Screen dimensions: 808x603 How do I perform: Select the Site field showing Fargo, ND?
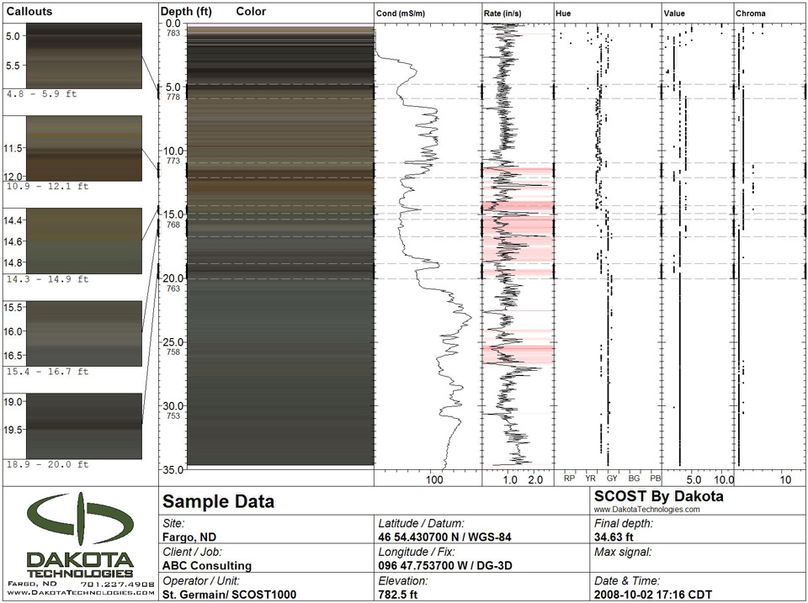[191, 537]
